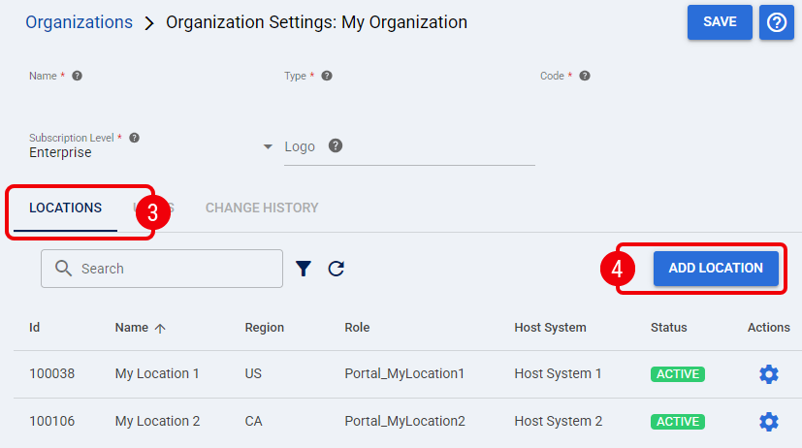Click the Host System 2 cell

tap(558, 422)
